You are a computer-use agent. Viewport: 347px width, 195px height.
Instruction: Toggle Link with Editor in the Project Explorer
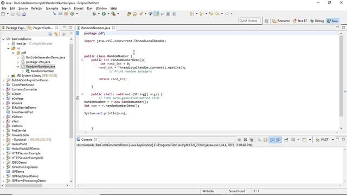pos(56,34)
